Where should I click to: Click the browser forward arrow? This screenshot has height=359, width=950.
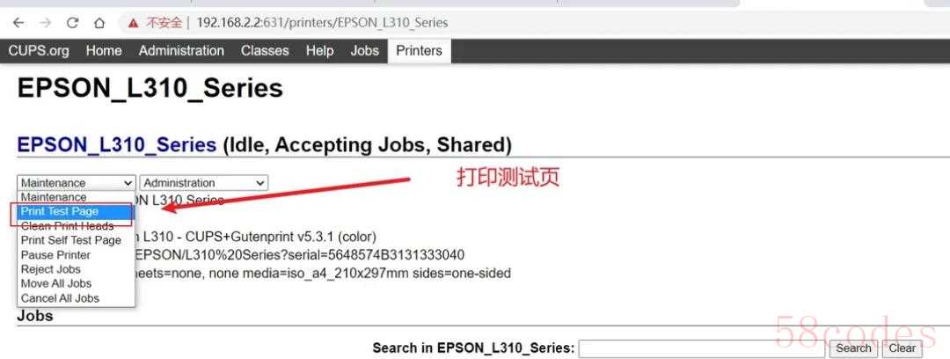click(46, 23)
